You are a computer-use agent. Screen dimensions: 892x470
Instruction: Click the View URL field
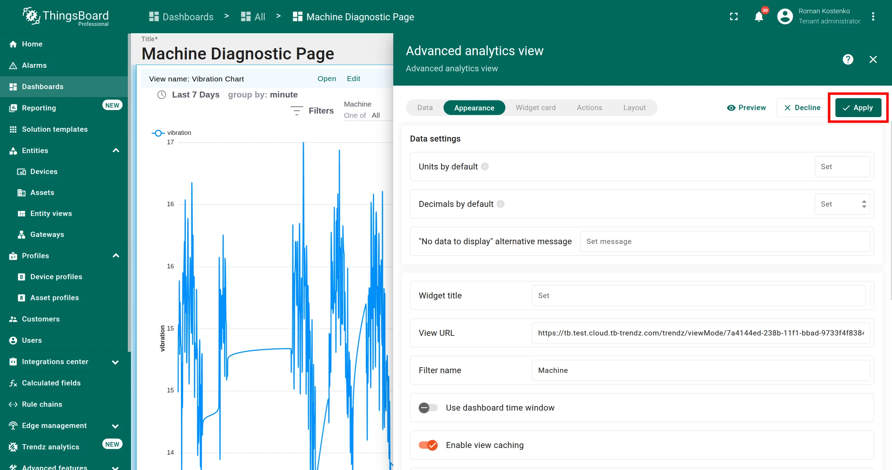pos(701,333)
